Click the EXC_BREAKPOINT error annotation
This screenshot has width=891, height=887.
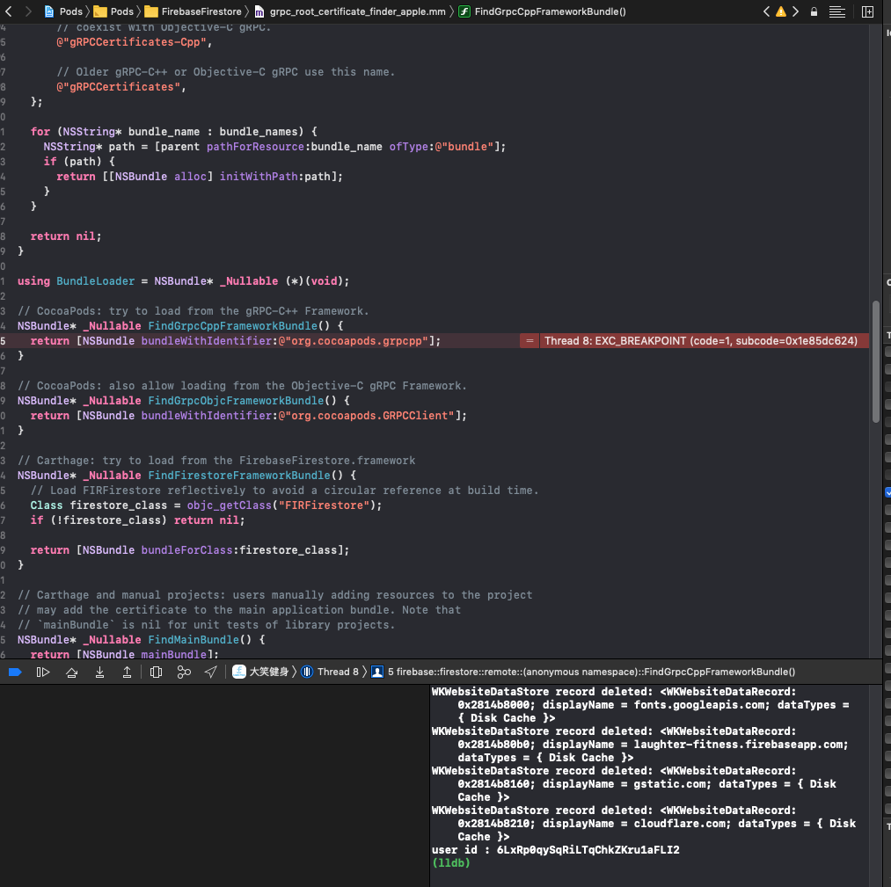701,341
